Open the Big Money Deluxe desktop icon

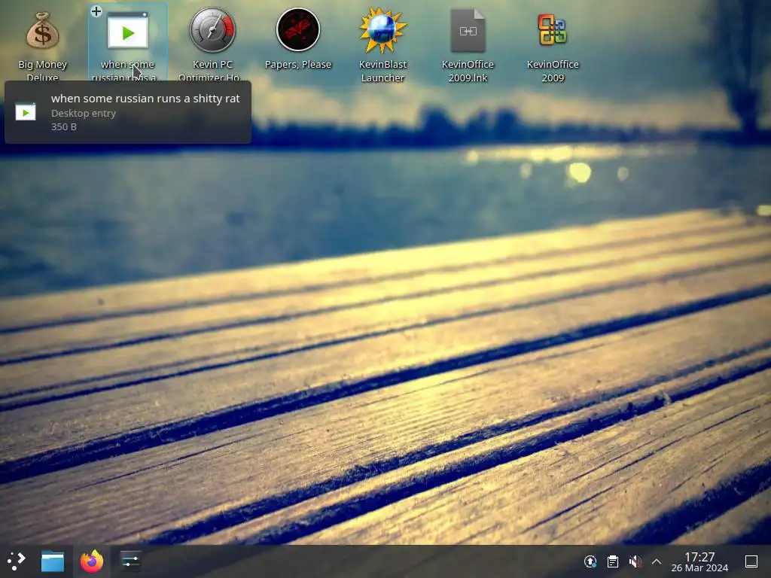pos(42,31)
